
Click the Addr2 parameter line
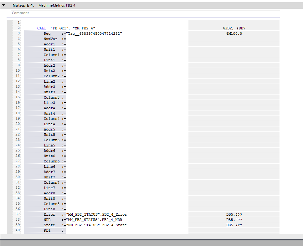pos(49,65)
